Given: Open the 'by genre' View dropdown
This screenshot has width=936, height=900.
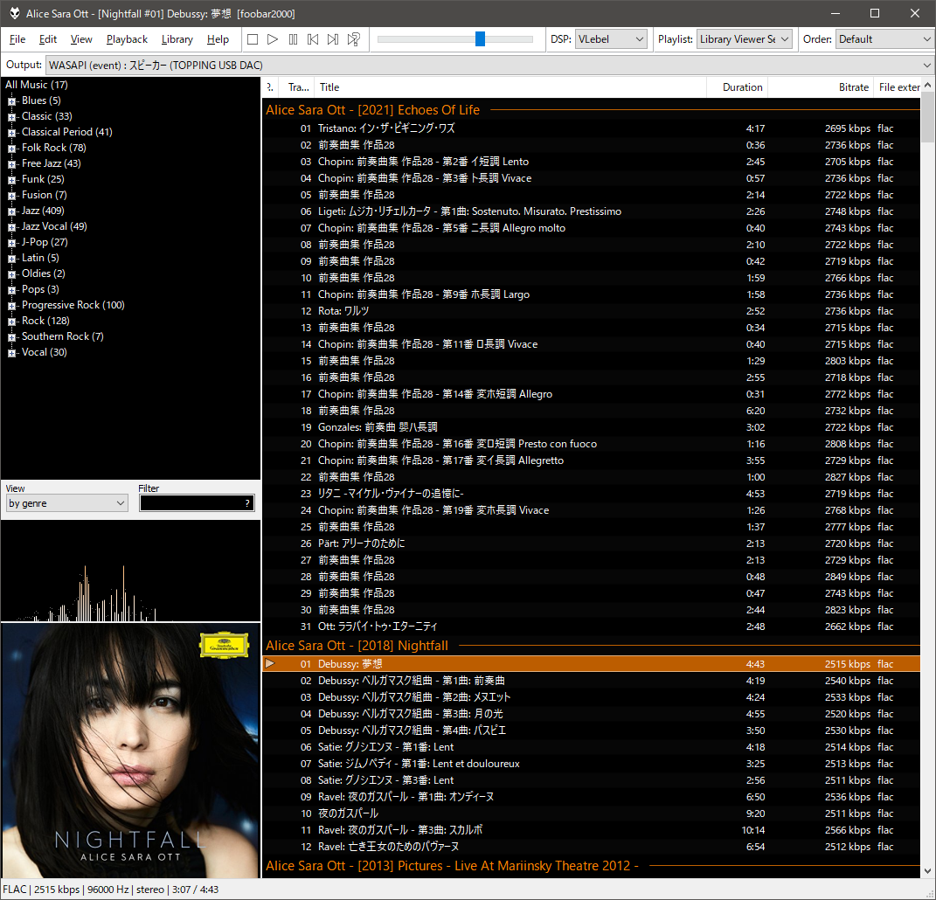Looking at the screenshot, I should coord(66,503).
